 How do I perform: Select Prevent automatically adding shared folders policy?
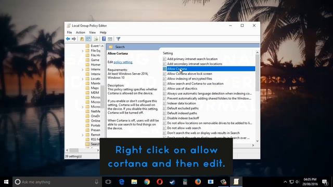(x=209, y=98)
